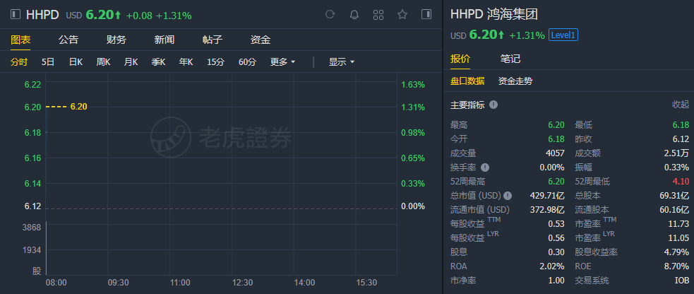Select 15分 chart period

[x=215, y=62]
